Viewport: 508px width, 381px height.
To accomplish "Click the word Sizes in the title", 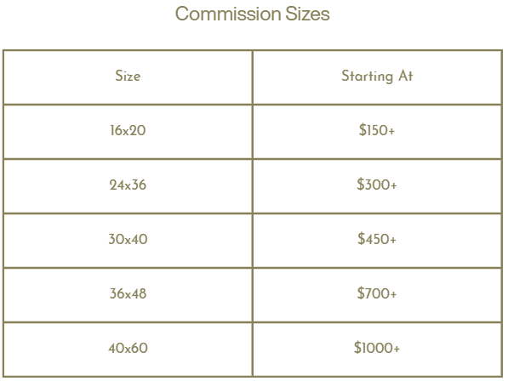I will [x=307, y=14].
